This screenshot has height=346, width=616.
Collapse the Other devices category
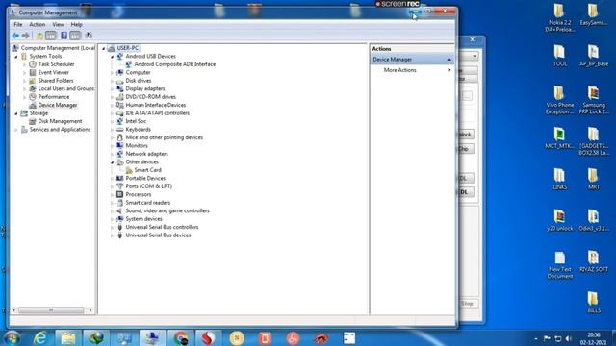(x=112, y=162)
